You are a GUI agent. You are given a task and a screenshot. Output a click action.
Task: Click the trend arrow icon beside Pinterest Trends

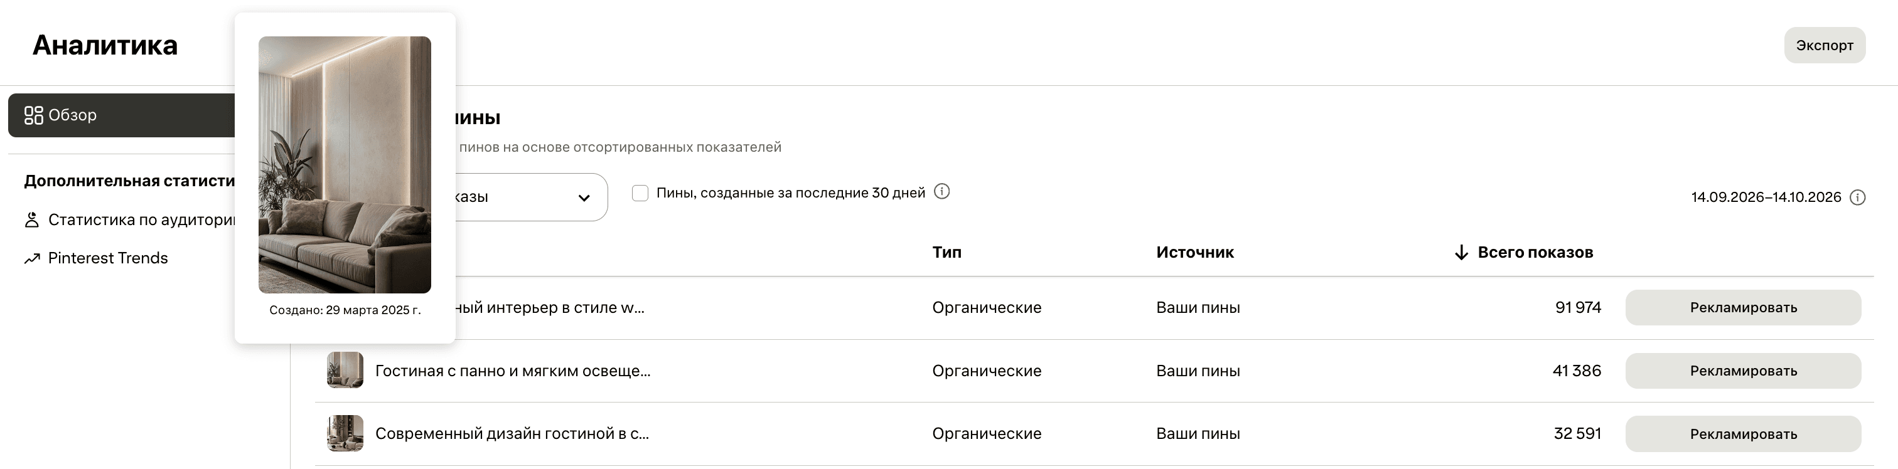coord(31,258)
